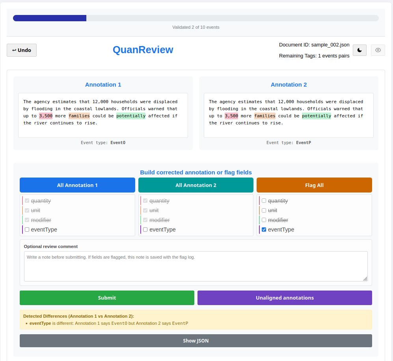
Task: Check eventType under All Annotation 2
Action: 145,230
